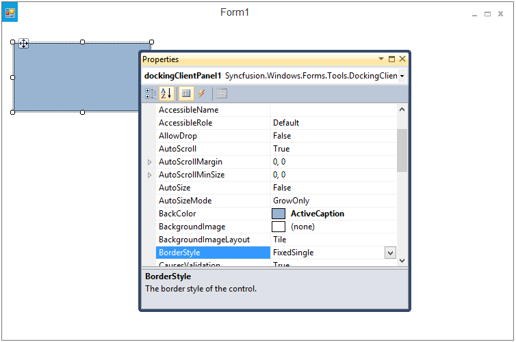This screenshot has height=342, width=516.
Task: Click the move handle on selected panel
Action: point(23,44)
